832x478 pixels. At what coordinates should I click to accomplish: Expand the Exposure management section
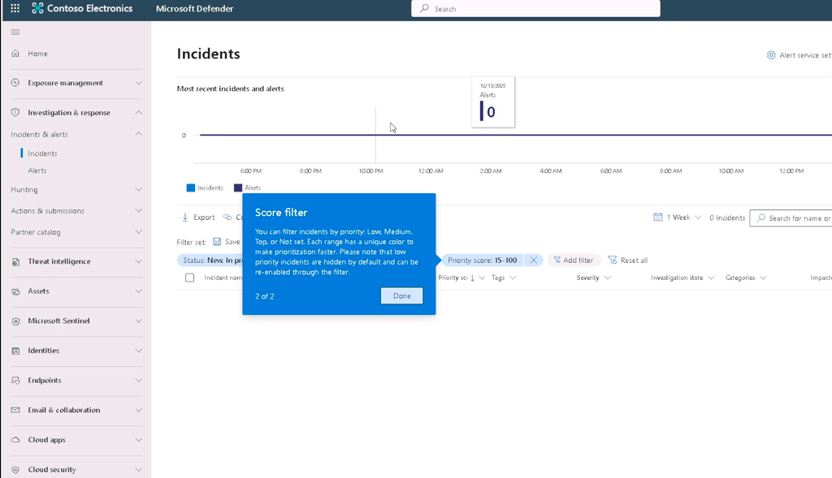[76, 84]
